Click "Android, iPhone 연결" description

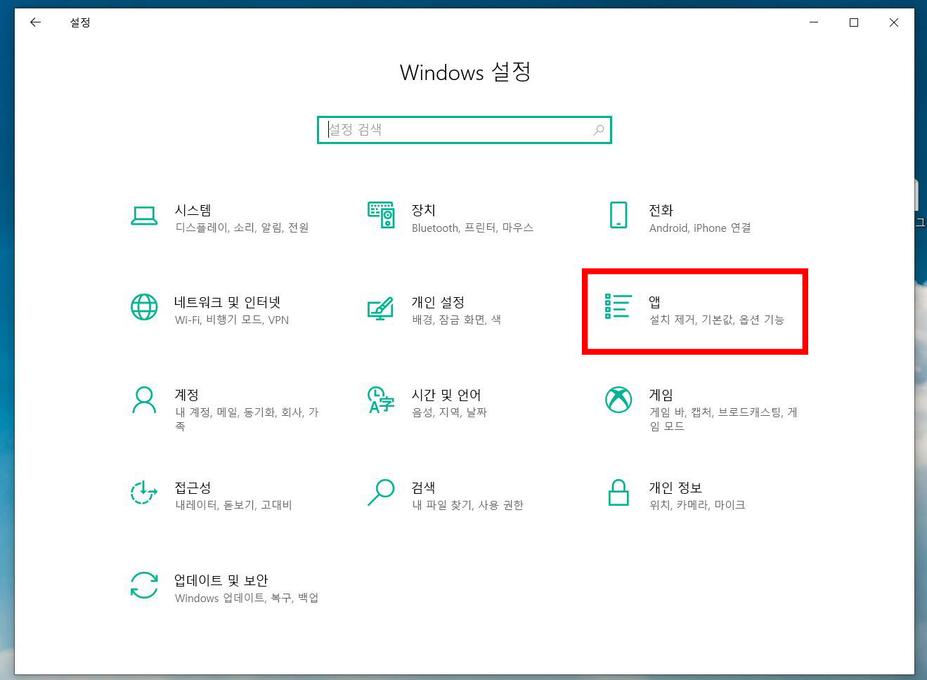point(700,228)
